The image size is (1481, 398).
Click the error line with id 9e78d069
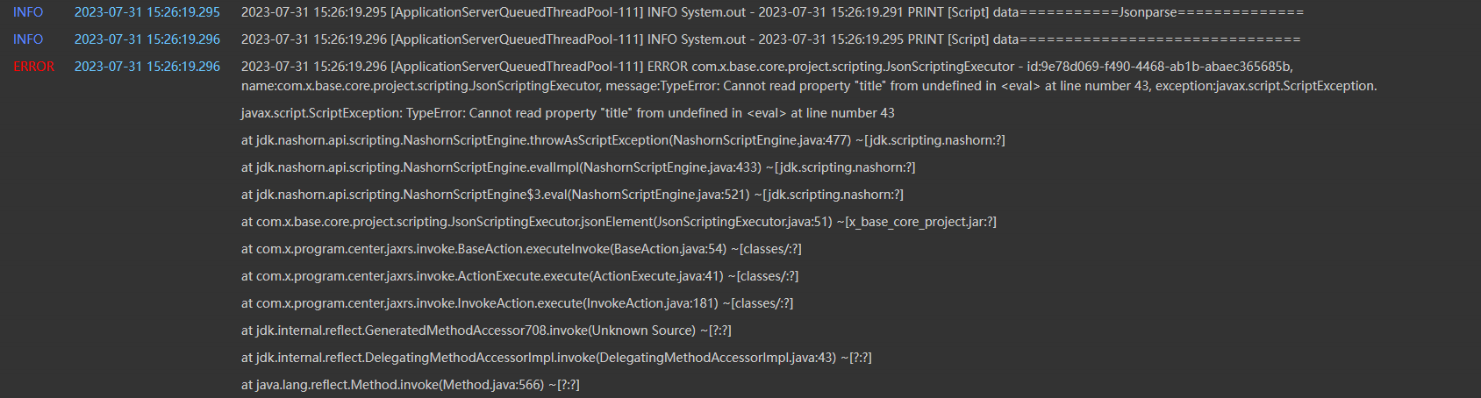click(767, 67)
